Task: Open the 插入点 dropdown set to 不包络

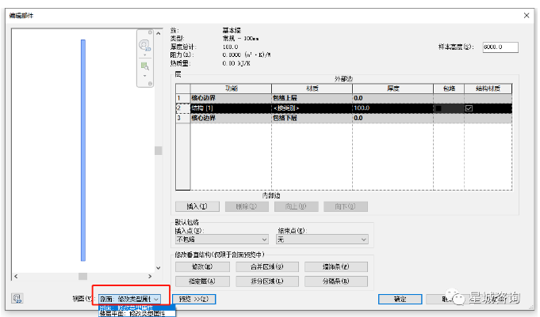Action: tap(222, 240)
